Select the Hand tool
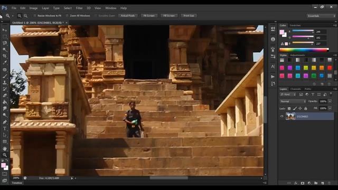This screenshot has height=190, width=338. 5,149
